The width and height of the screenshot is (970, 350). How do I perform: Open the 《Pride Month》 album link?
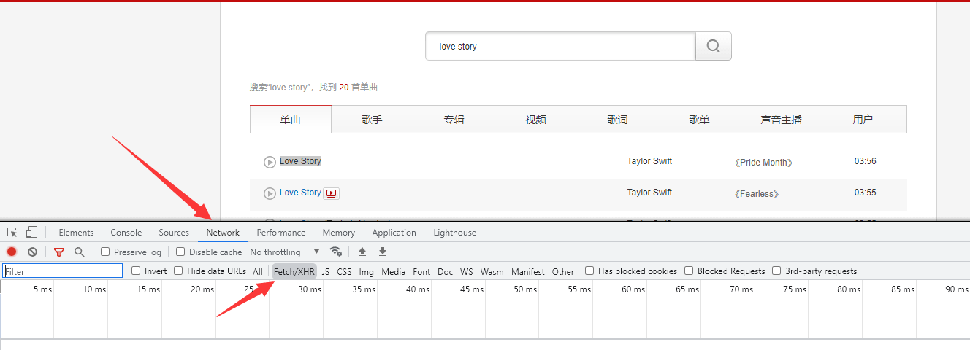[763, 163]
